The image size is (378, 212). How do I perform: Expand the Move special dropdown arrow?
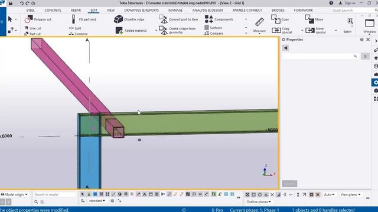[336, 31]
